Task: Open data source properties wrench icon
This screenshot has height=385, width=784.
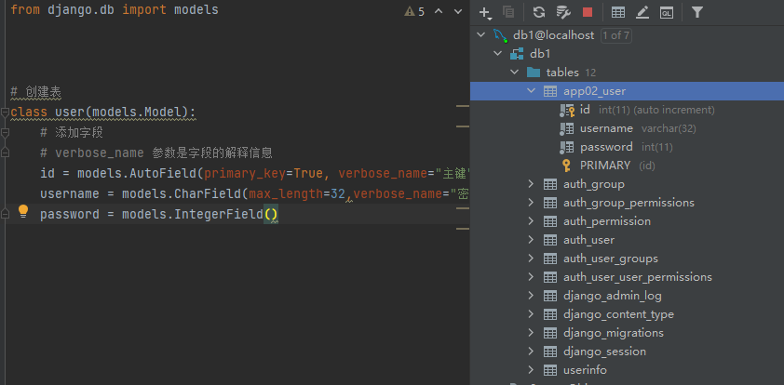Action: (563, 12)
